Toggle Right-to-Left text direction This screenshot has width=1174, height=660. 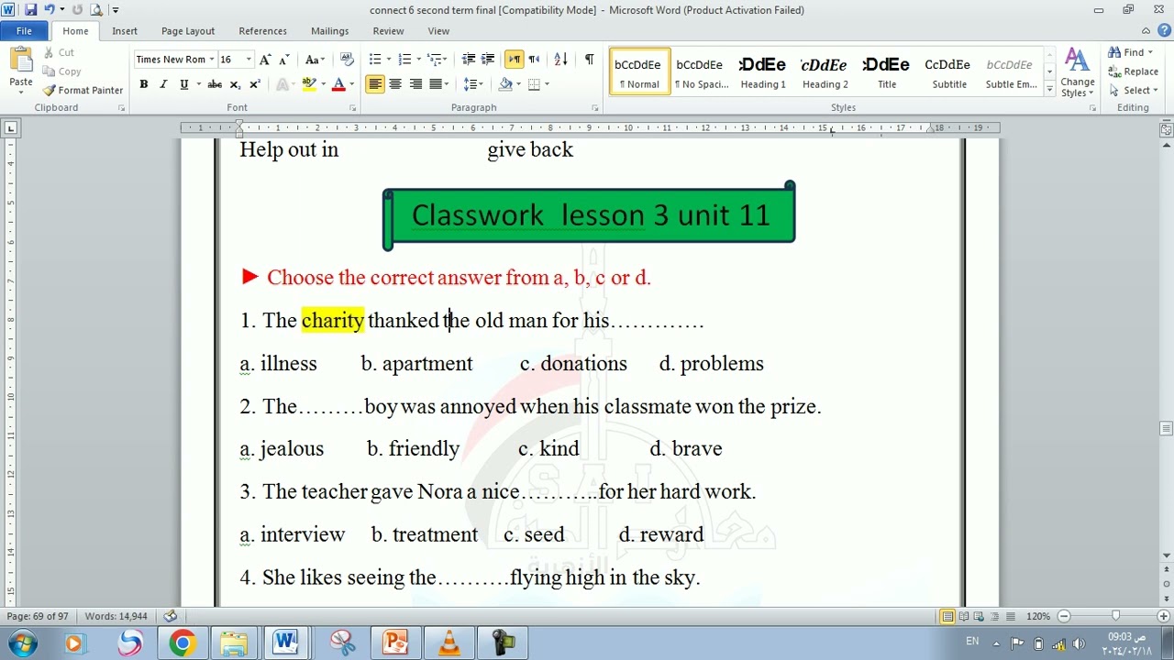coord(534,60)
